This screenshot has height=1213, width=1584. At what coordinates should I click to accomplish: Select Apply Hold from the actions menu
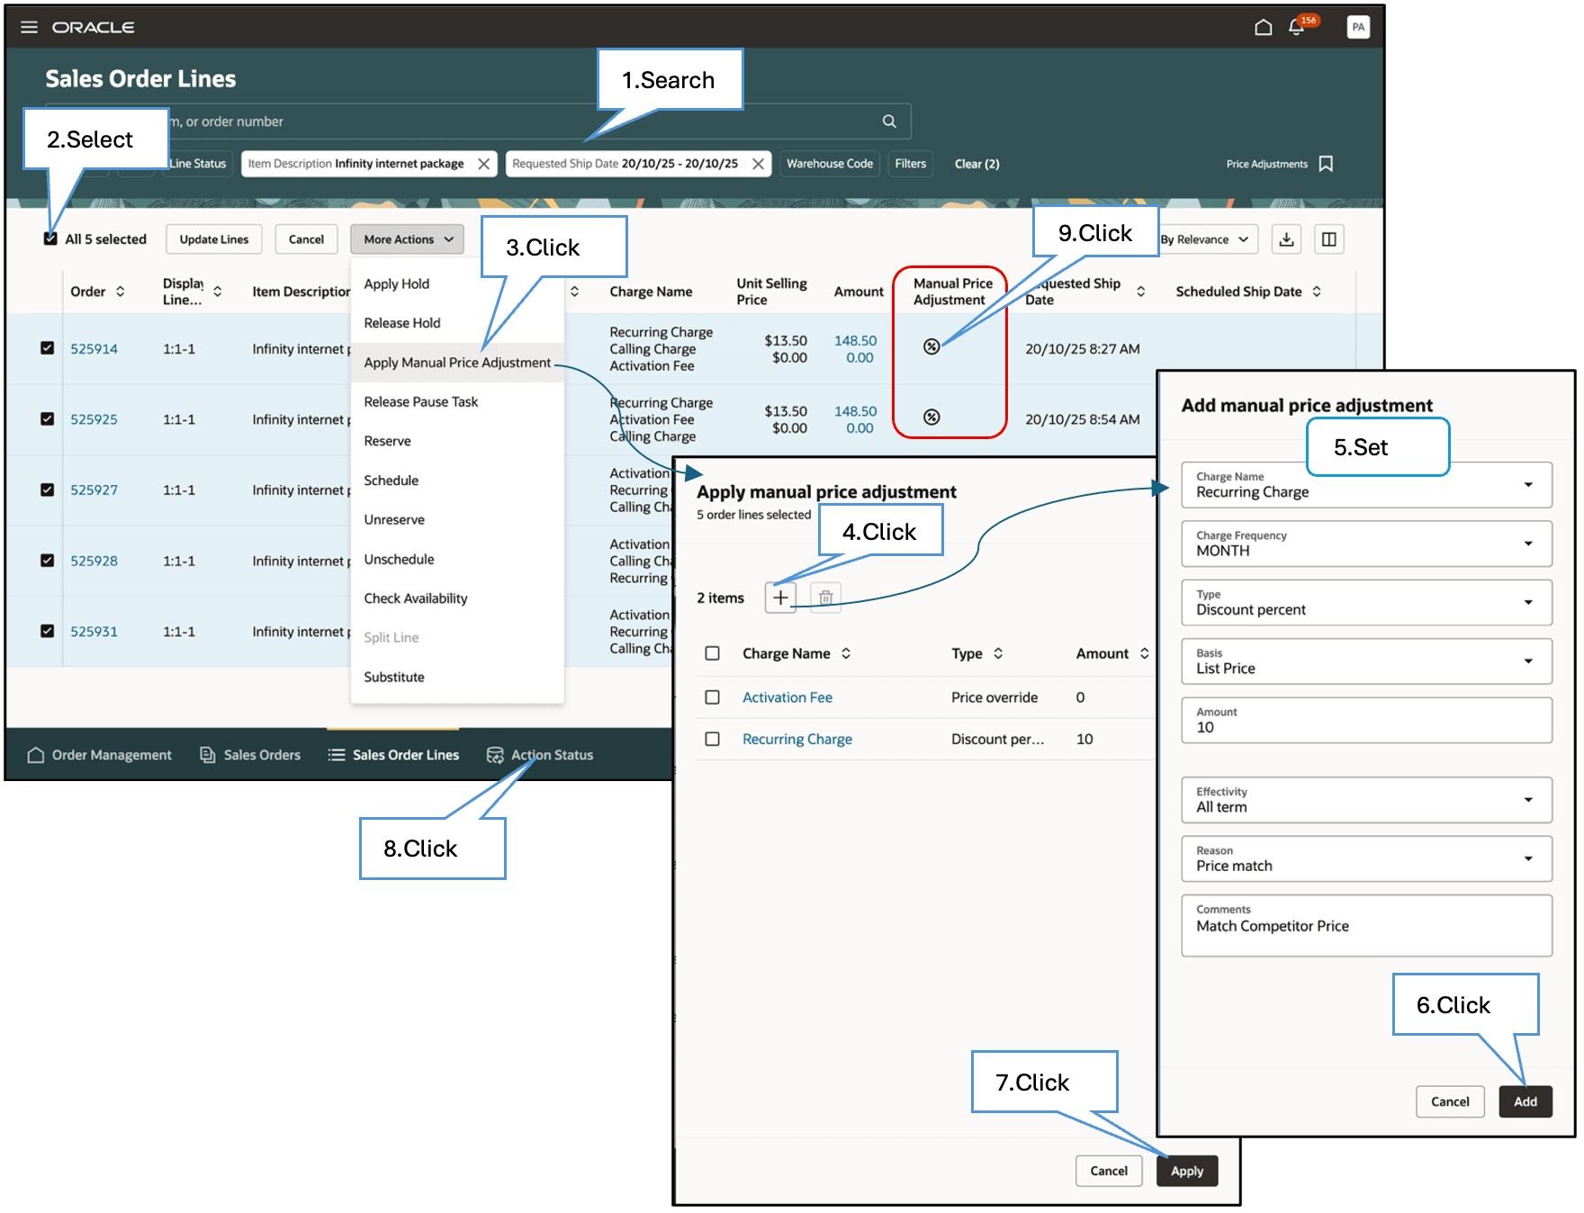[396, 283]
